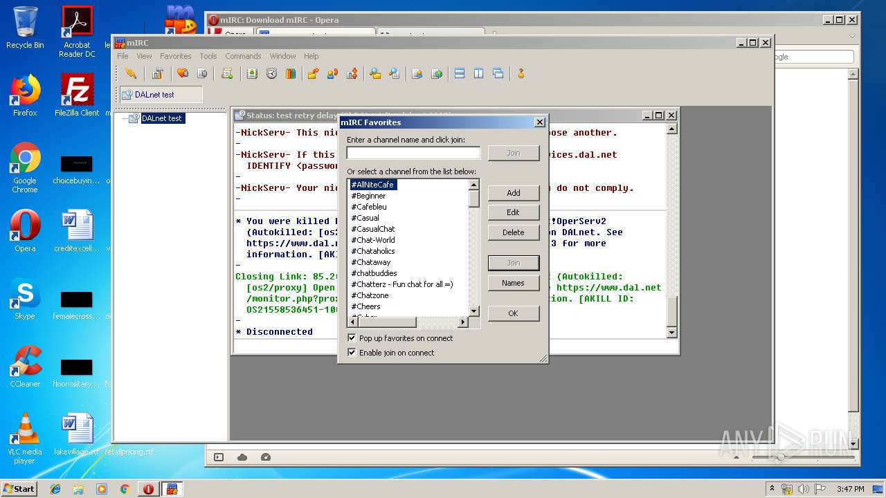Open the Commands menu in mIRC
Image resolution: width=886 pixels, height=498 pixels.
(x=243, y=56)
